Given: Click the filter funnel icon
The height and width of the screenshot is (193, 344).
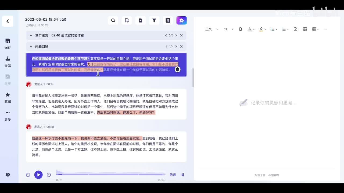Looking at the screenshot, I should pyautogui.click(x=154, y=20).
